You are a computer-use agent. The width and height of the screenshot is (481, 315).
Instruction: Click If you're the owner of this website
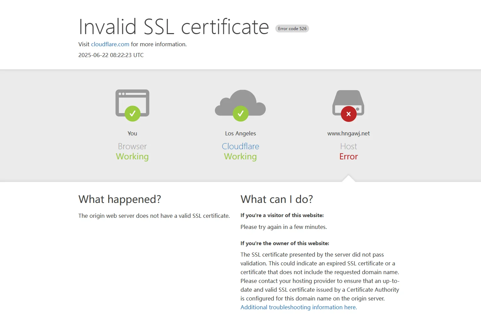point(285,243)
